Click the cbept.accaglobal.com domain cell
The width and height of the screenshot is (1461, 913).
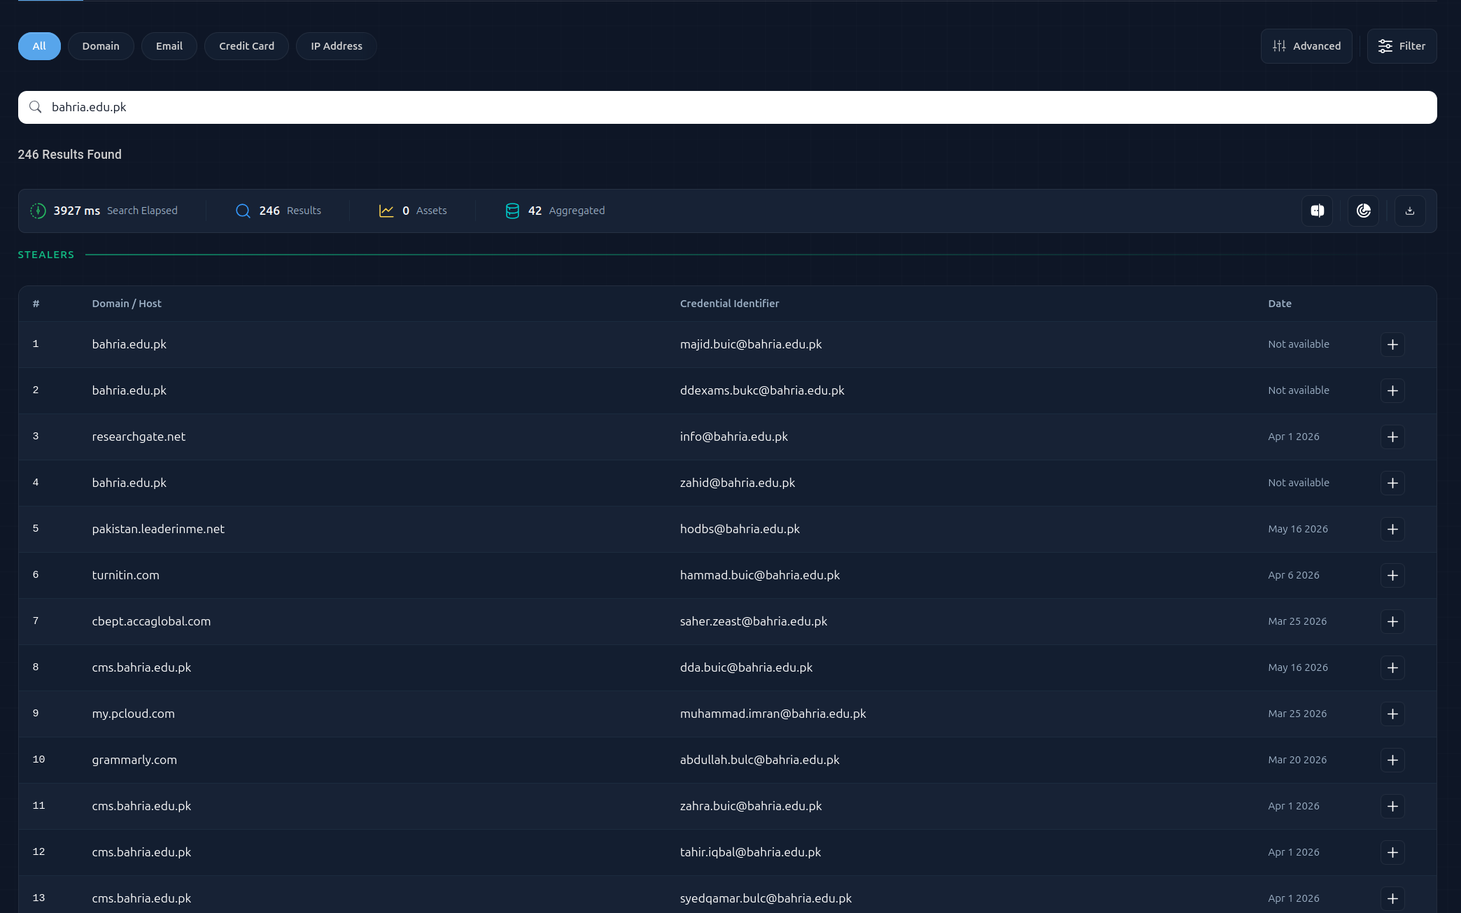pos(151,621)
